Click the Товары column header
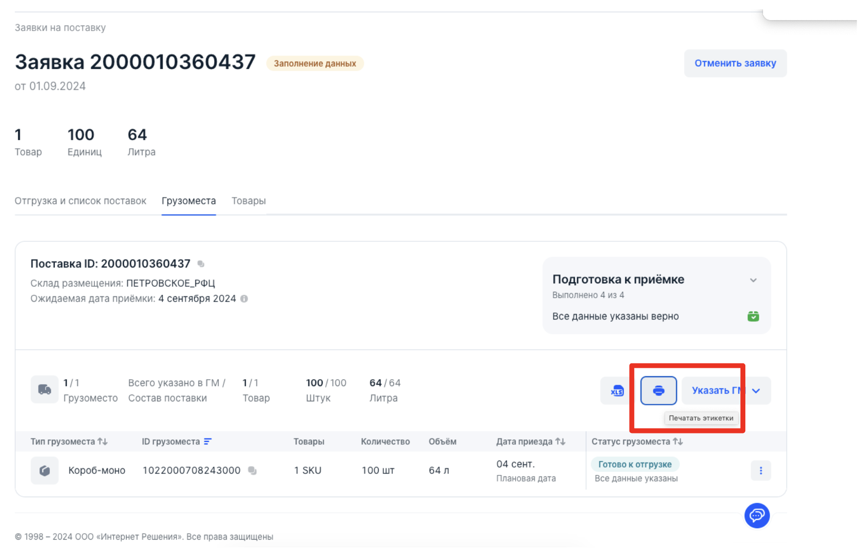864x549 pixels. coord(309,441)
